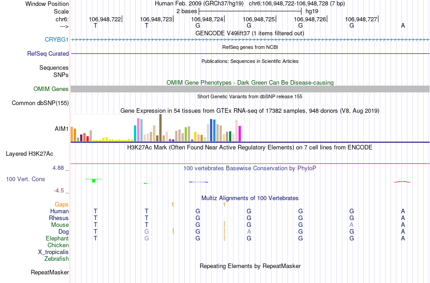Open the RefSeq Curated track label
This screenshot has height=283, width=430.
48,54
